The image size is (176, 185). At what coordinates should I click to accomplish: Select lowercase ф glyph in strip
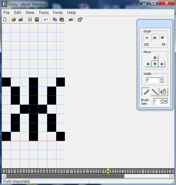click(143, 171)
